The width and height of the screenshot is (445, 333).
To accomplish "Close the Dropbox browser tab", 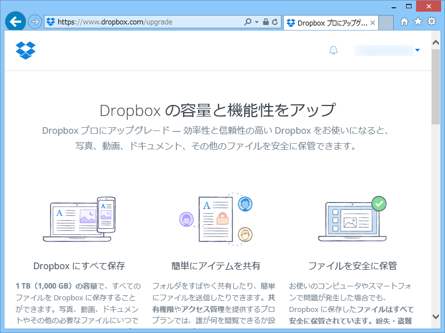I will 372,23.
